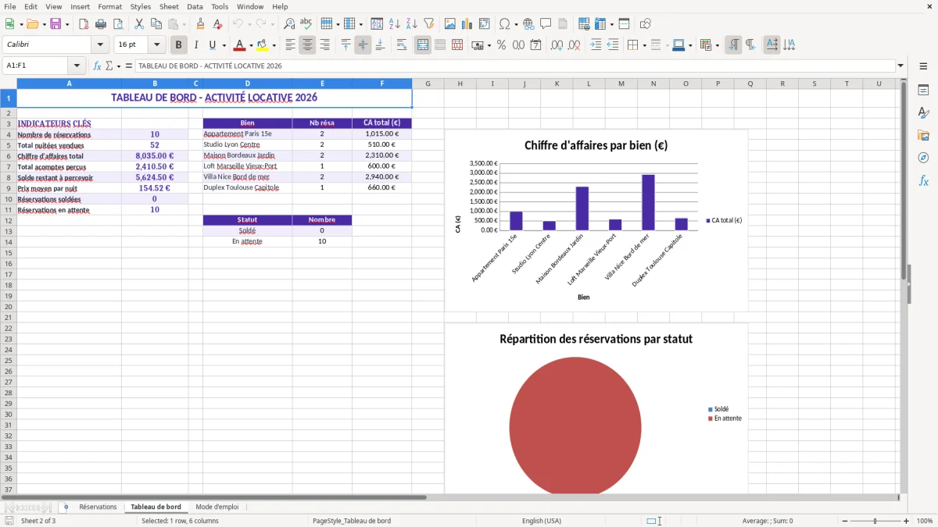Open sidebar Gallery deck
Image resolution: width=938 pixels, height=527 pixels.
923,136
